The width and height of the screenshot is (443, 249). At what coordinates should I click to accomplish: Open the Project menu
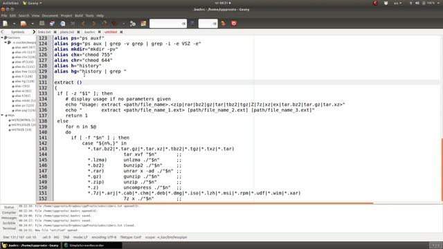[66, 16]
